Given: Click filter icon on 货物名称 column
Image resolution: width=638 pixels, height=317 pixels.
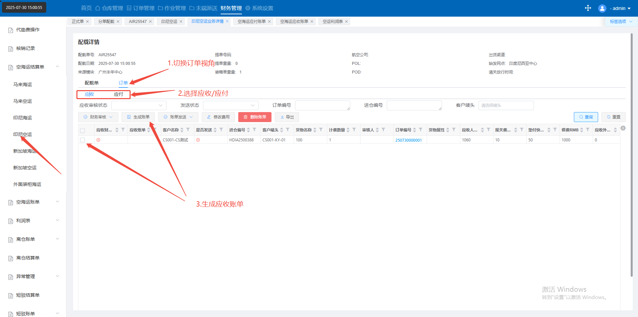Looking at the screenshot, I should pos(321,130).
